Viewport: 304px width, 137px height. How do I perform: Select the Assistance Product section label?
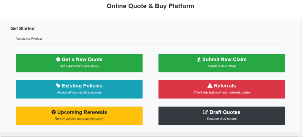click(x=29, y=39)
